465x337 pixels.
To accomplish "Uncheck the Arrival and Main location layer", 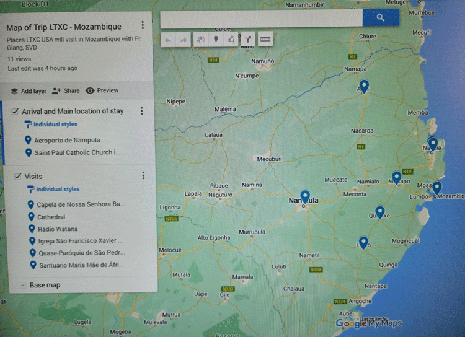I will (15, 112).
